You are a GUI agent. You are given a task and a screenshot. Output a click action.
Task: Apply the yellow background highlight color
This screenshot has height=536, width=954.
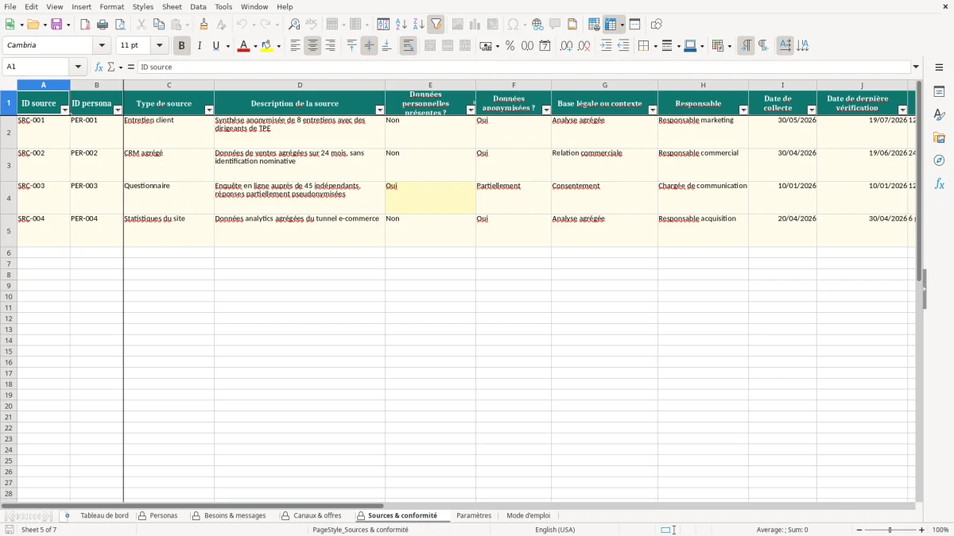[x=267, y=46]
